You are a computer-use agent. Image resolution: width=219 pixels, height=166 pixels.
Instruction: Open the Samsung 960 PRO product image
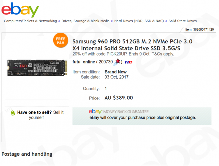point(37,68)
